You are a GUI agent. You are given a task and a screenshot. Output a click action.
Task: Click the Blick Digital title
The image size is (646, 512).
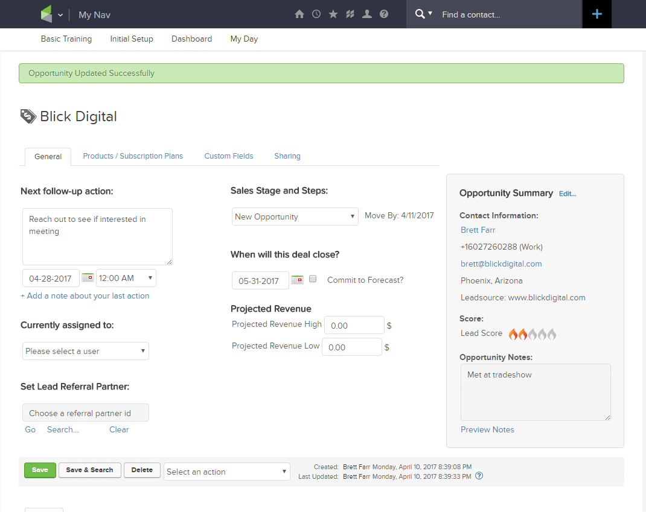(78, 116)
